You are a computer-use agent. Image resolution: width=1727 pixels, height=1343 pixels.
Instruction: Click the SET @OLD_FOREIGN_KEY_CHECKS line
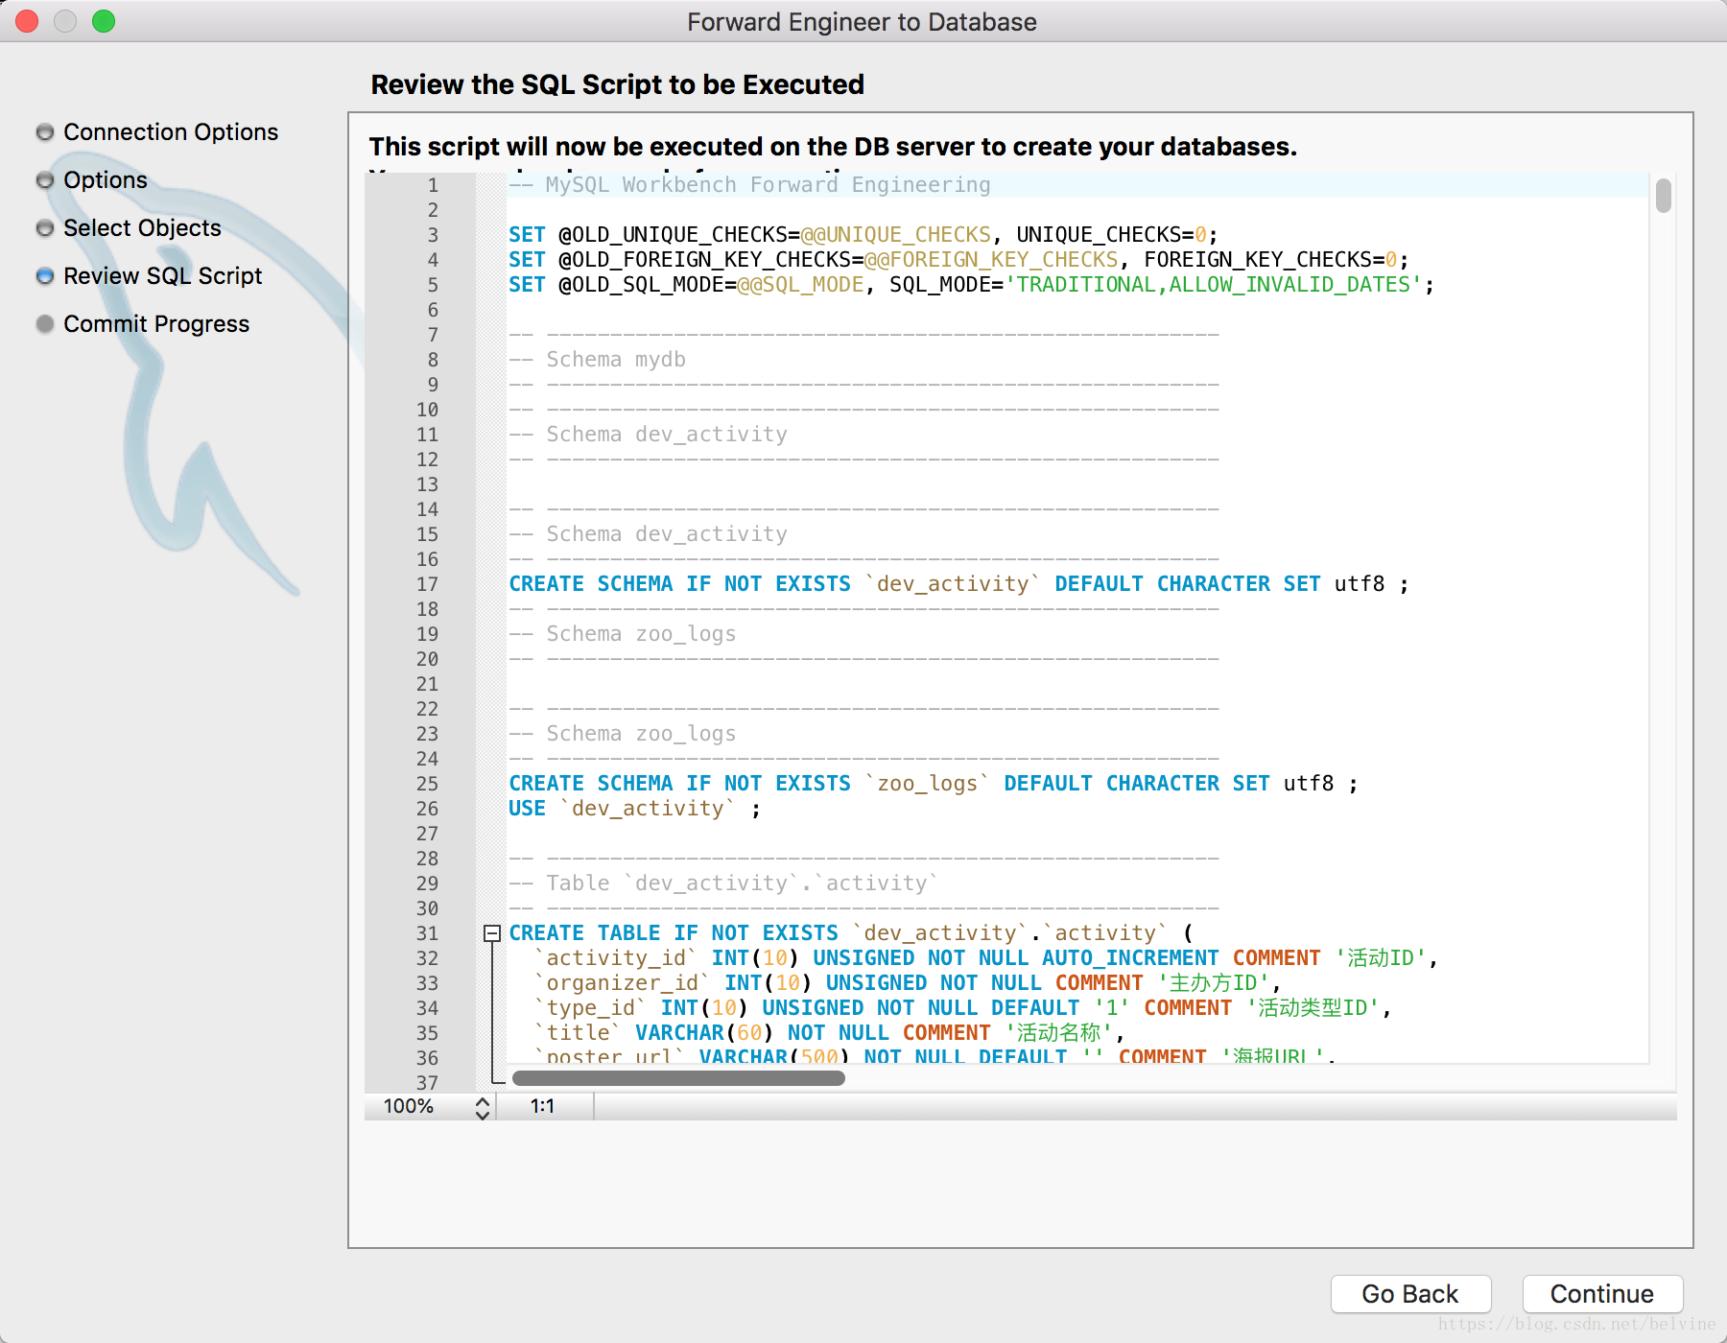958,259
